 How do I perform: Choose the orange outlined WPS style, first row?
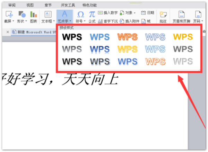[128, 37]
